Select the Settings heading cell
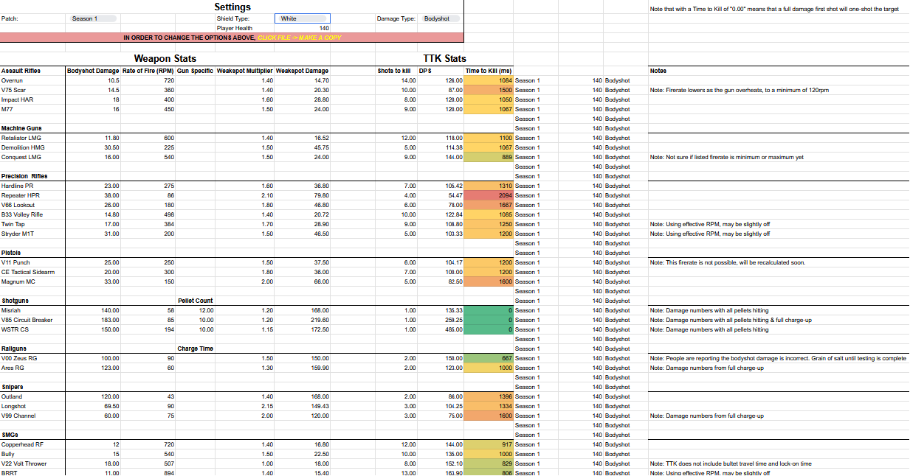The image size is (910, 476). coord(232,7)
